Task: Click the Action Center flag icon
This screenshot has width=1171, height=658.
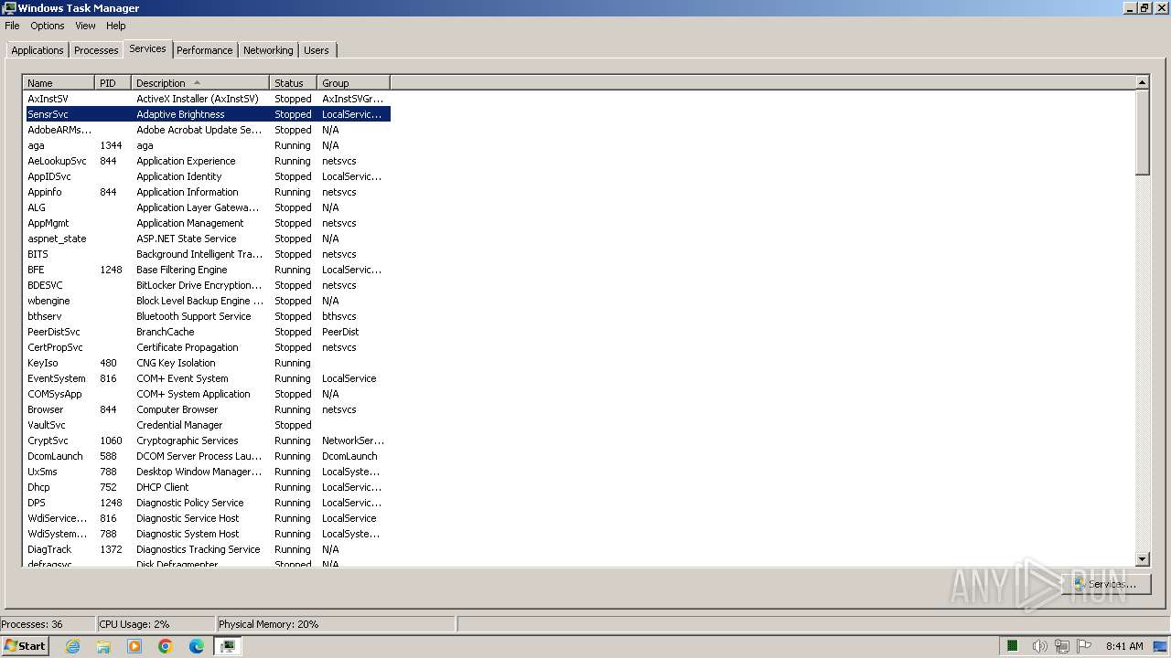Action: [x=1083, y=646]
